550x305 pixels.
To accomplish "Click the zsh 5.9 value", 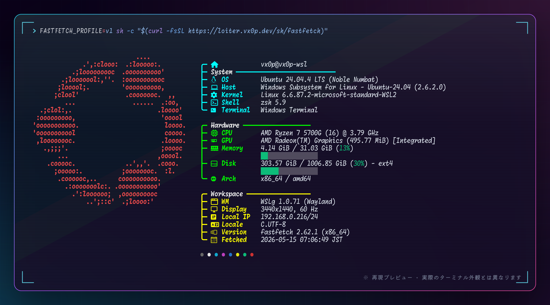I will 273,102.
